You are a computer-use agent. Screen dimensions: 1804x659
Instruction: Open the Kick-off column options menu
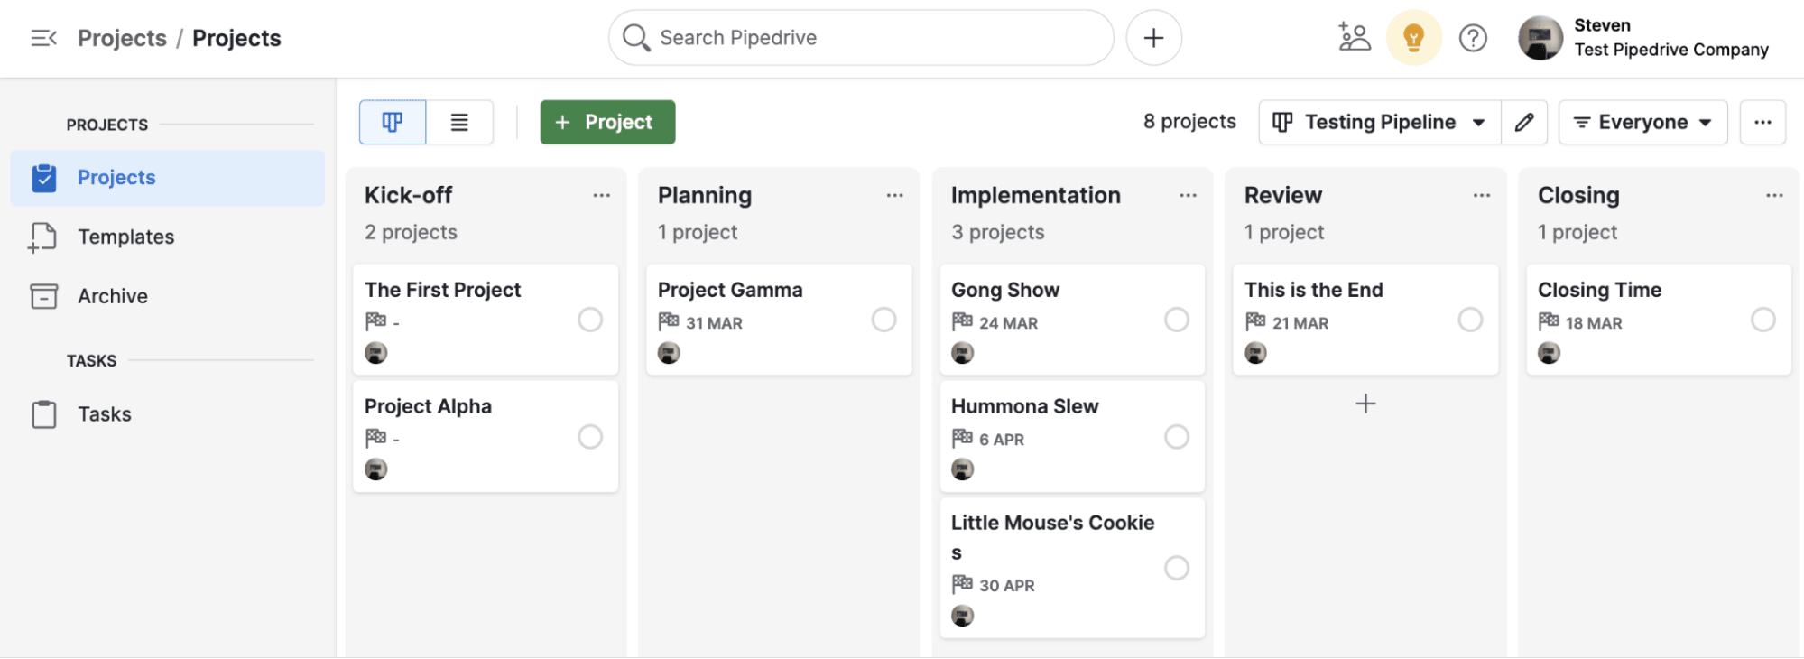602,194
